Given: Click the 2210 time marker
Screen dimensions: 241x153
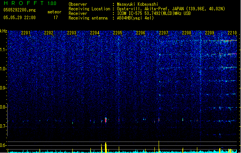Looking at the screenshot, I should pyautogui.click(x=232, y=33).
